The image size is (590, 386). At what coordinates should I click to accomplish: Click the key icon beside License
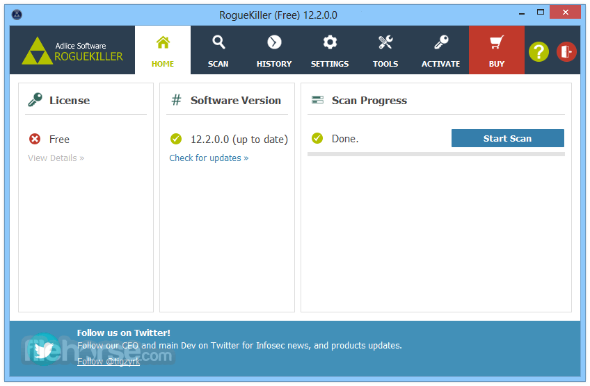[35, 100]
